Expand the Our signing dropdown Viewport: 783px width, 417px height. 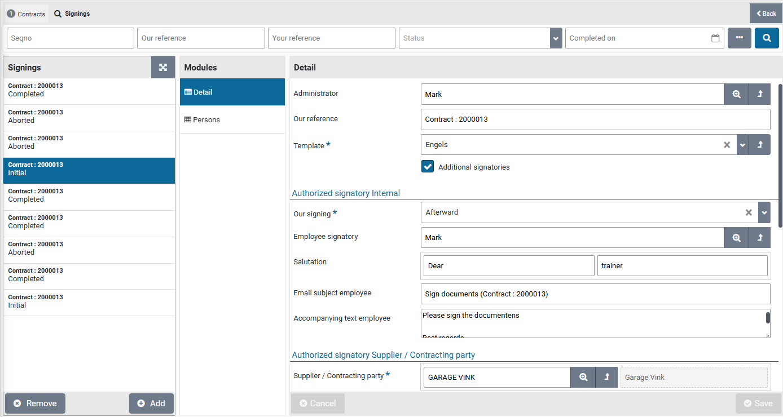764,213
